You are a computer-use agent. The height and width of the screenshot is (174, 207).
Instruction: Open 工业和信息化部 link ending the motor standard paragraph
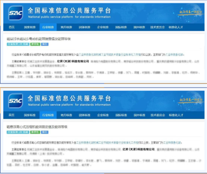point(175,55)
